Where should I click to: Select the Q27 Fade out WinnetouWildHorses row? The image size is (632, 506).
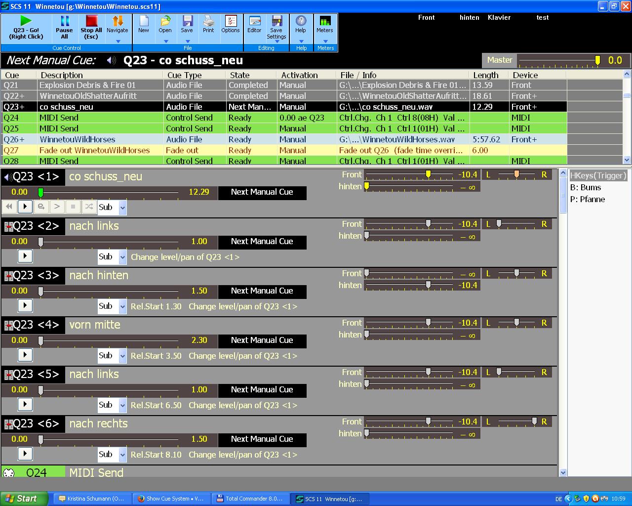tap(94, 150)
